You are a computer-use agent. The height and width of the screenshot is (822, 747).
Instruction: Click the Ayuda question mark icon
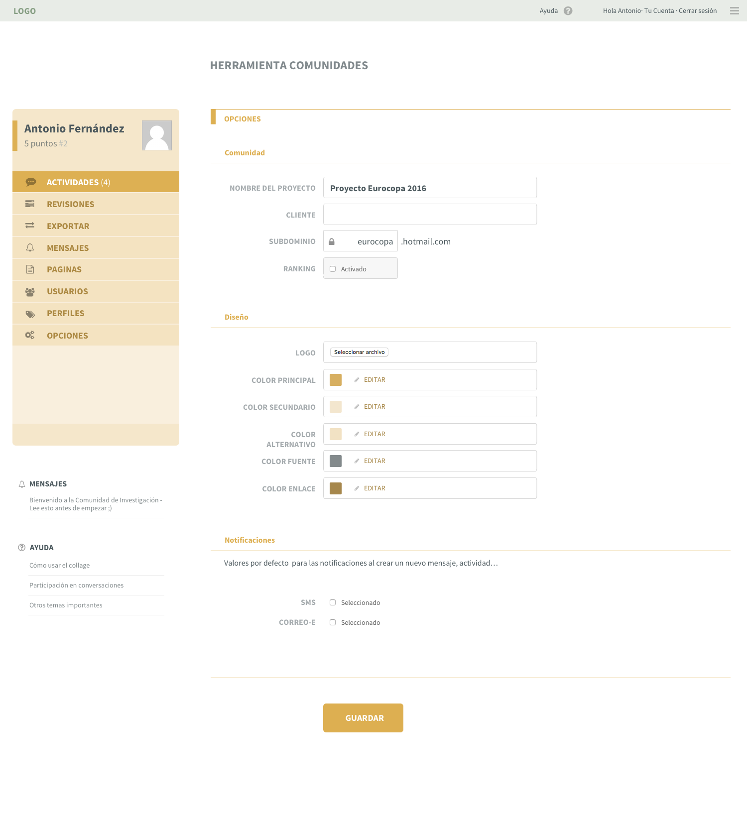(567, 11)
